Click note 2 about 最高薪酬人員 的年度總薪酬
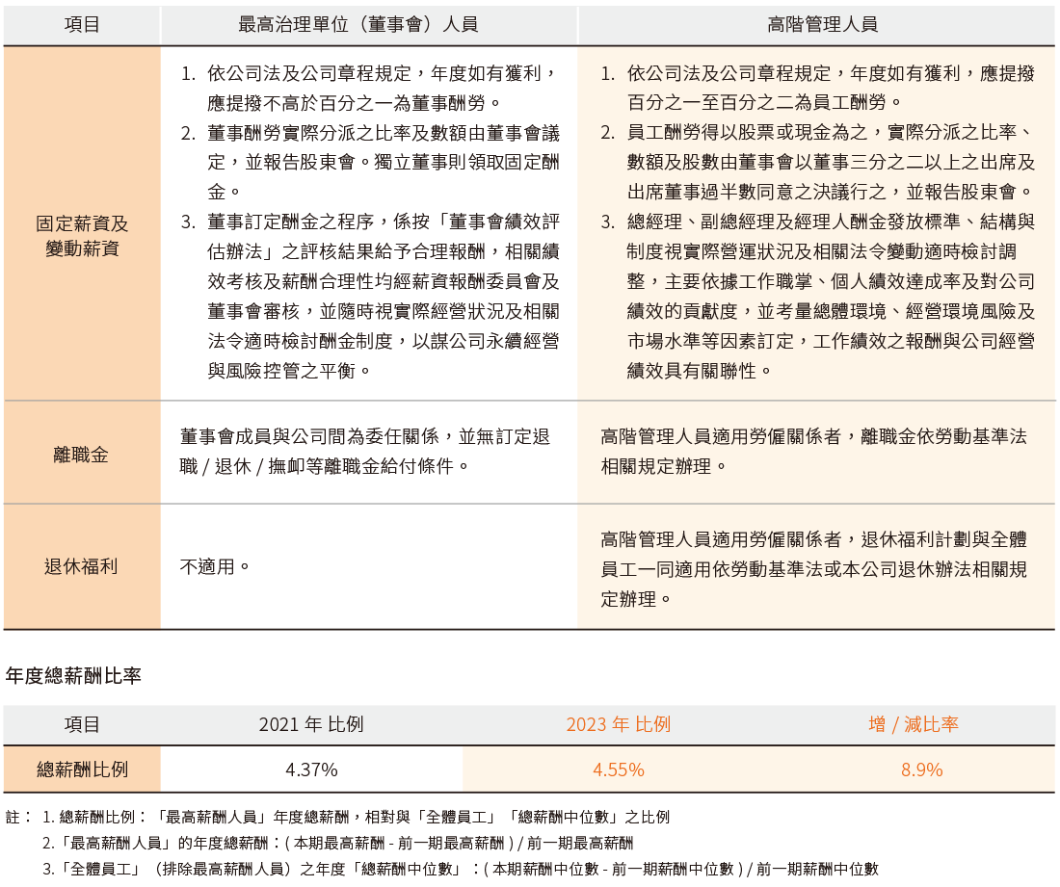Viewport: 1060px width, 887px height. click(x=337, y=843)
